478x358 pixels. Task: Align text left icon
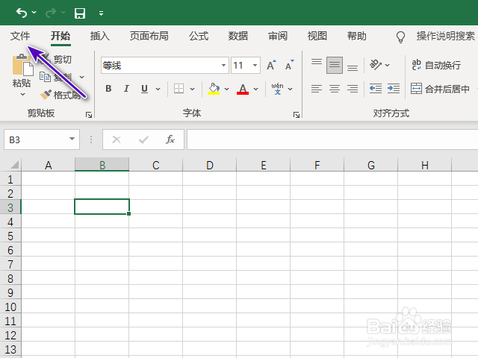(317, 89)
